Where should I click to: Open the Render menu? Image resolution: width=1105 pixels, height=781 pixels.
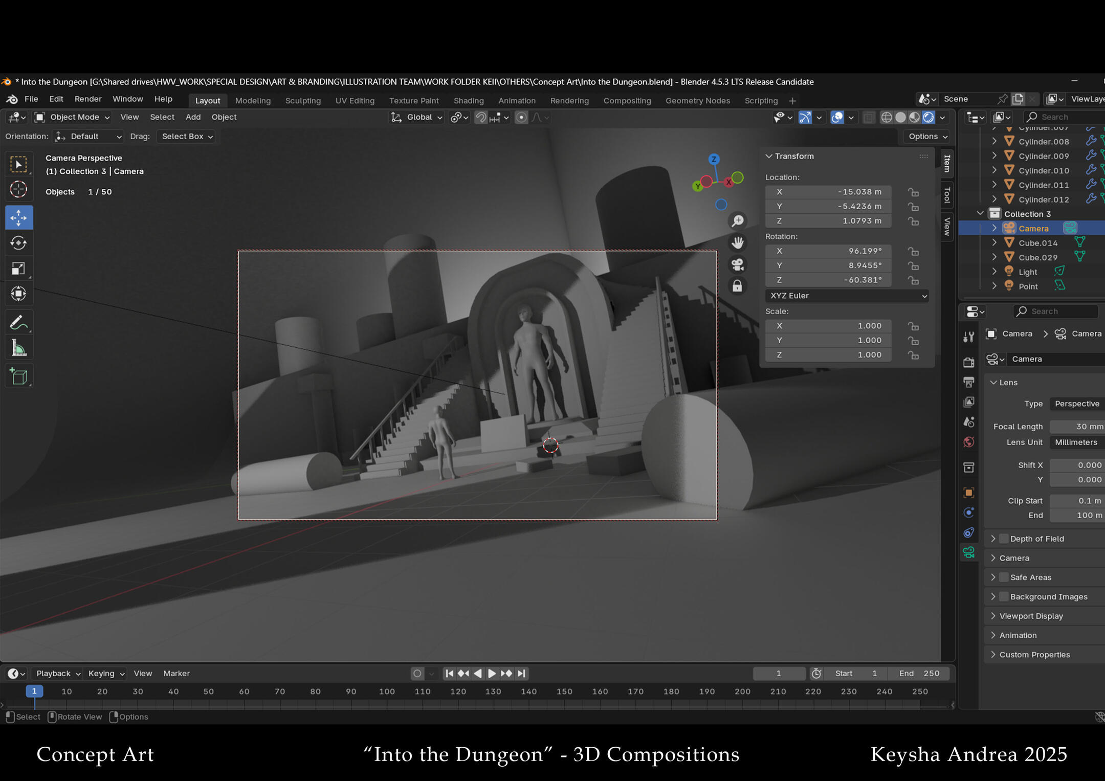point(88,99)
